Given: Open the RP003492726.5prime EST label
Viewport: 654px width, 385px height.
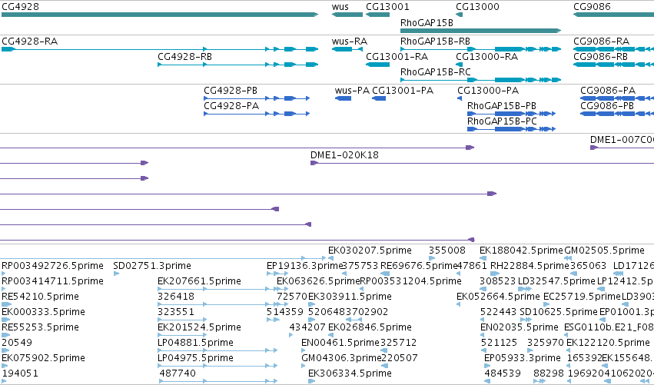Looking at the screenshot, I should point(52,266).
